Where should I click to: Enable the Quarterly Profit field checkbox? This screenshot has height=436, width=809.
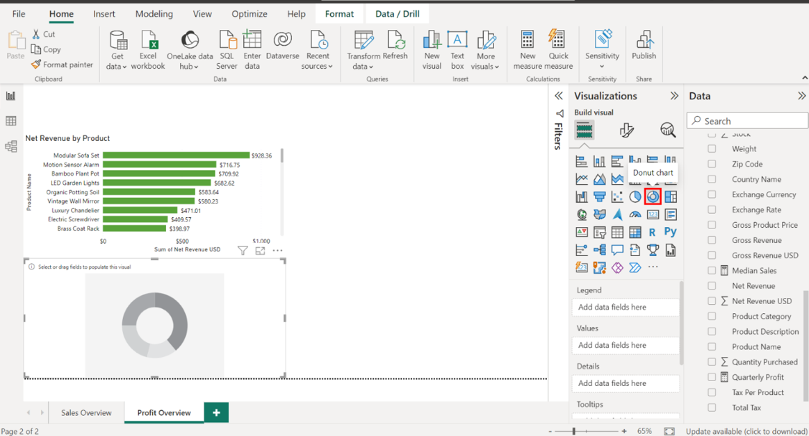(712, 377)
